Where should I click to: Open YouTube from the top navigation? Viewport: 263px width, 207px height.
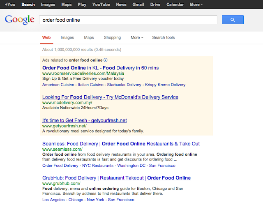pyautogui.click(x=101, y=5)
